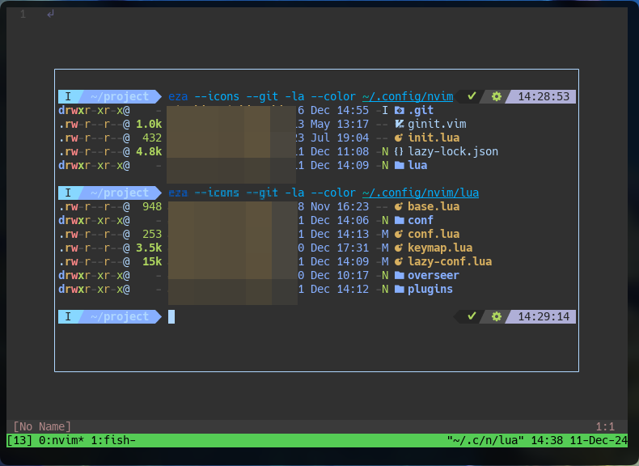Click the return arrow symbol on line 1

click(50, 15)
